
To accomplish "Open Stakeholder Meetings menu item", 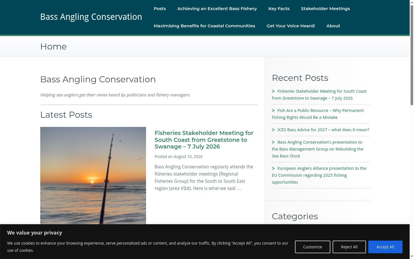I will [325, 9].
